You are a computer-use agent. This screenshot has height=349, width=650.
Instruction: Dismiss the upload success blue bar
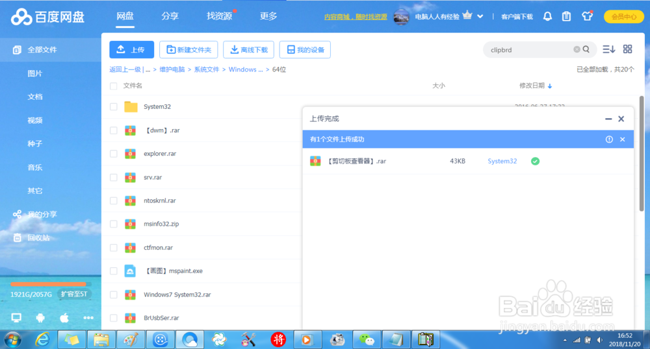pyautogui.click(x=622, y=139)
